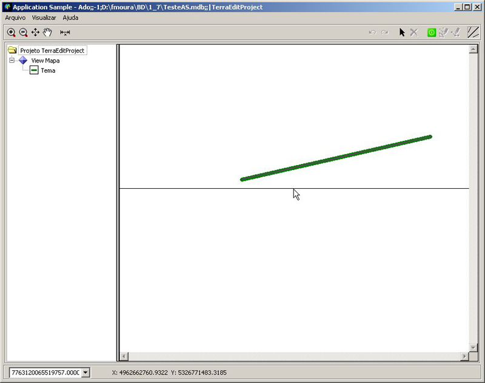This screenshot has width=485, height=383.
Task: Click the undo arrow icon
Action: pos(372,32)
